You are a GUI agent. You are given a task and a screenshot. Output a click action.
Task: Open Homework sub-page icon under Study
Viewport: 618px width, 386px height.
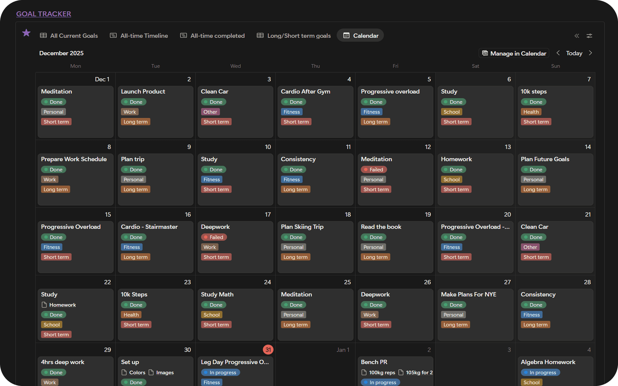[x=44, y=305]
